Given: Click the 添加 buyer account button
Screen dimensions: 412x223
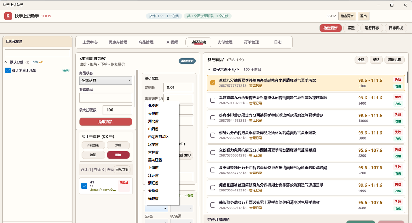Looking at the screenshot, I should [118, 145].
